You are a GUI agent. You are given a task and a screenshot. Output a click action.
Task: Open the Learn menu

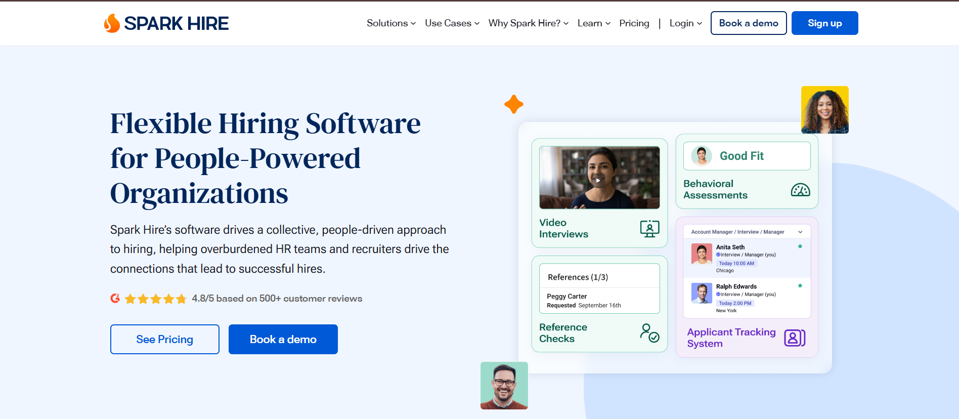[594, 23]
